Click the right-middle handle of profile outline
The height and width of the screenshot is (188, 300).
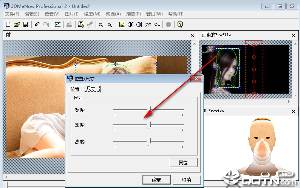click(x=239, y=68)
